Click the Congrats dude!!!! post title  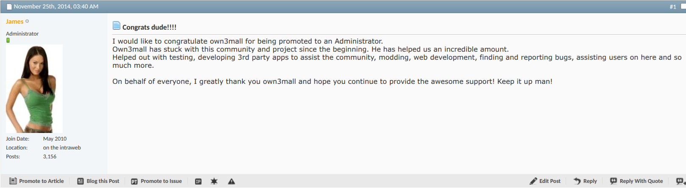(149, 27)
